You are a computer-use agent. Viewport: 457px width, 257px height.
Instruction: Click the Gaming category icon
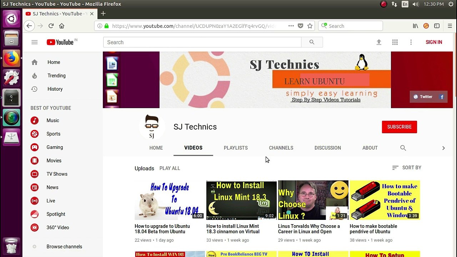coord(34,147)
